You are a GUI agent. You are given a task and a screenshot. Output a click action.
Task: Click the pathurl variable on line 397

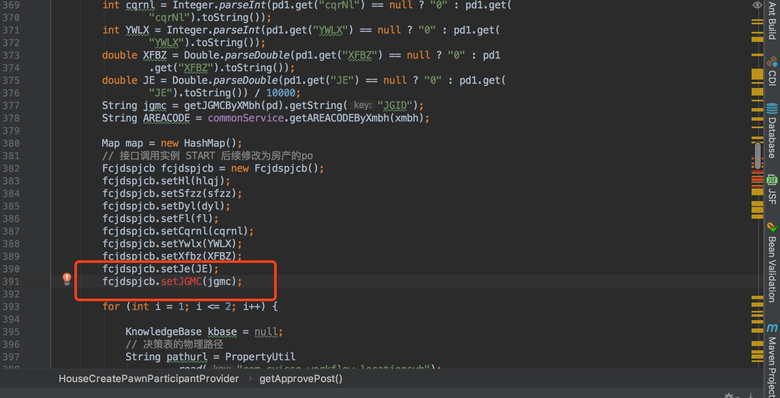(x=187, y=357)
